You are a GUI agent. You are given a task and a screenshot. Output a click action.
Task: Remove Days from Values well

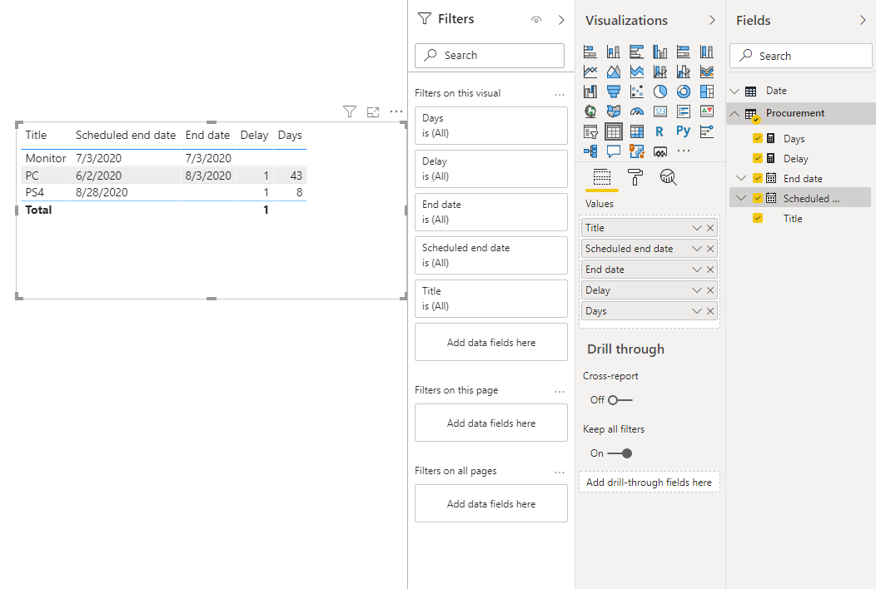point(710,311)
